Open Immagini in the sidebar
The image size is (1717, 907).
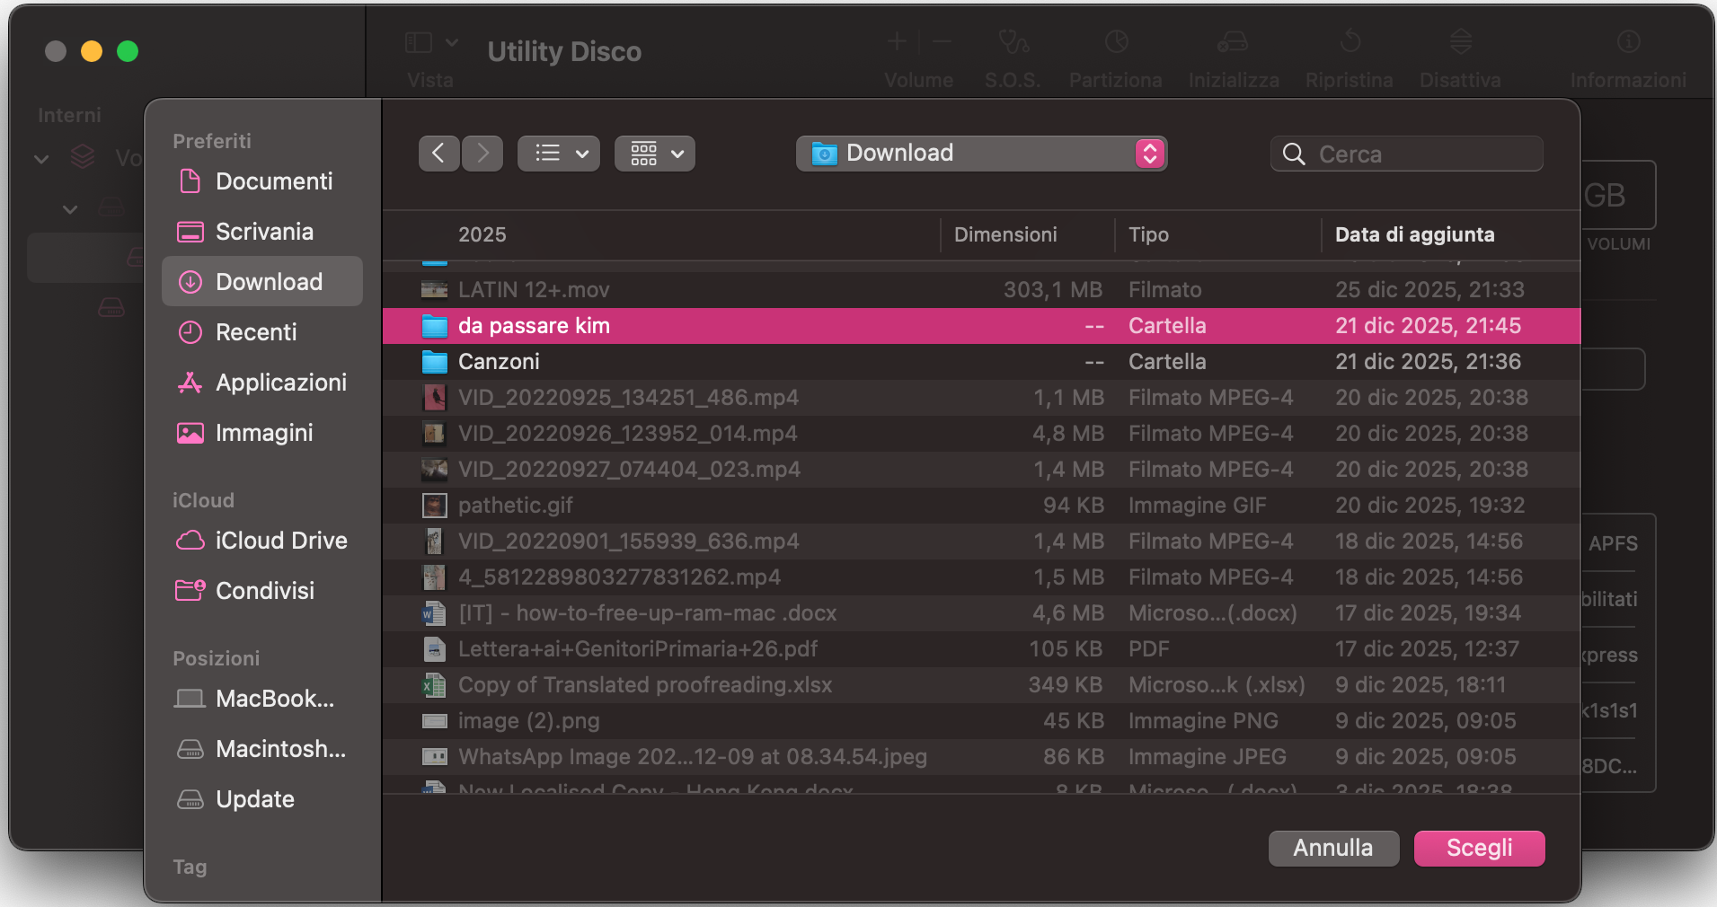261,433
